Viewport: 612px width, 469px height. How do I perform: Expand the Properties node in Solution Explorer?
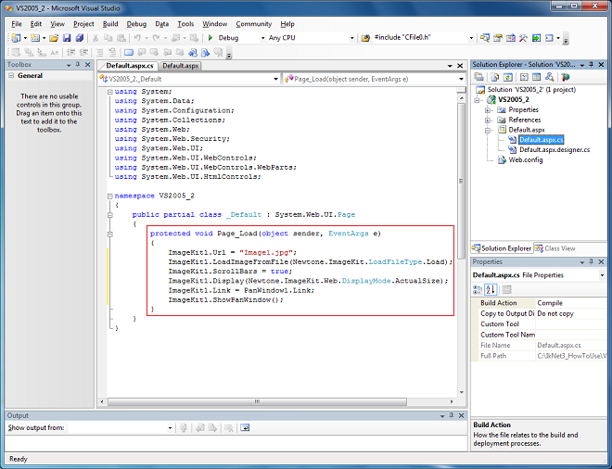click(487, 110)
